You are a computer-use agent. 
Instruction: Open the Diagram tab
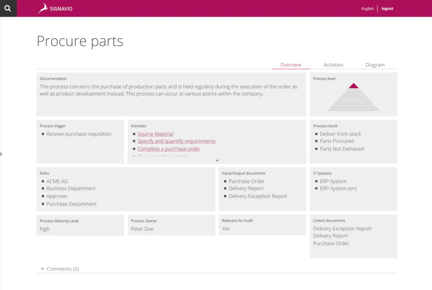pyautogui.click(x=375, y=64)
